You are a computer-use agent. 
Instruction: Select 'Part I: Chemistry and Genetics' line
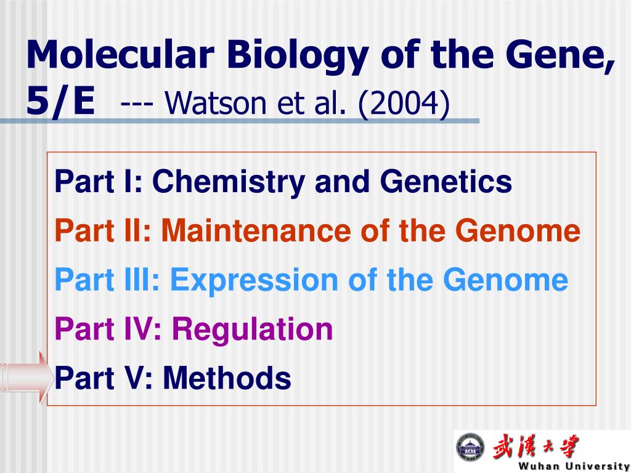click(x=283, y=182)
